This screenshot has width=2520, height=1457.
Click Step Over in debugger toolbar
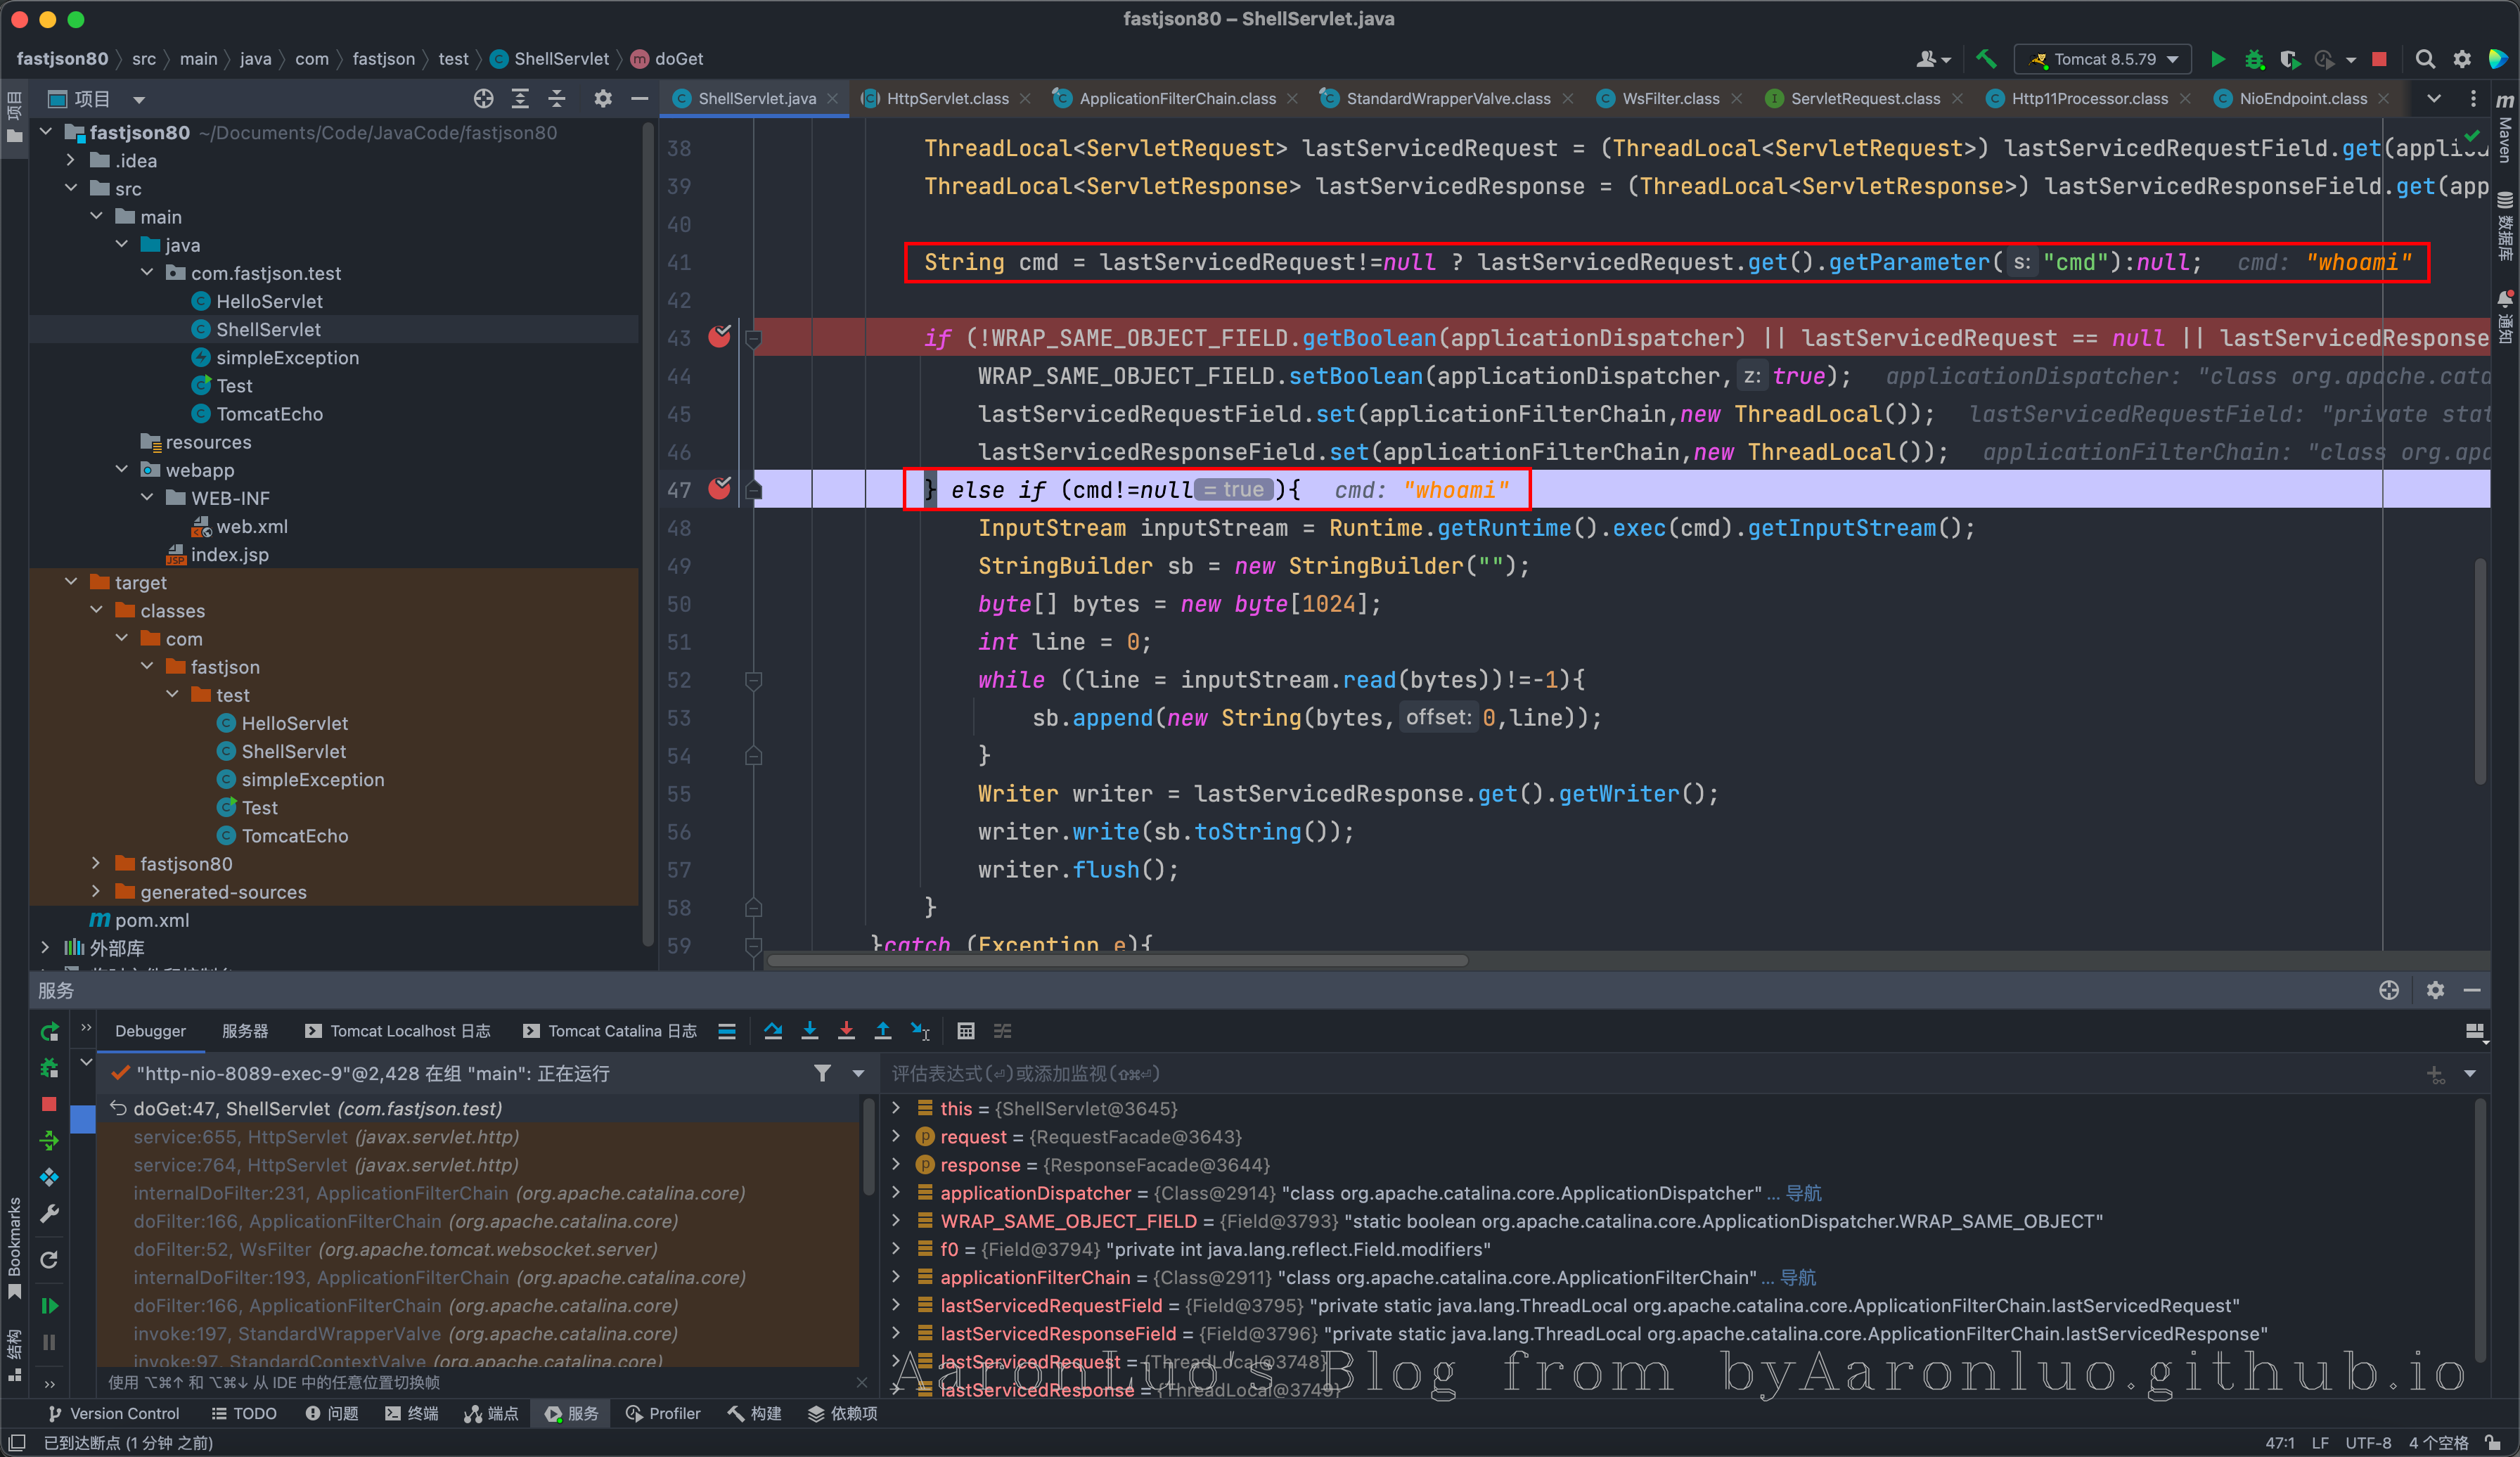pos(773,1031)
